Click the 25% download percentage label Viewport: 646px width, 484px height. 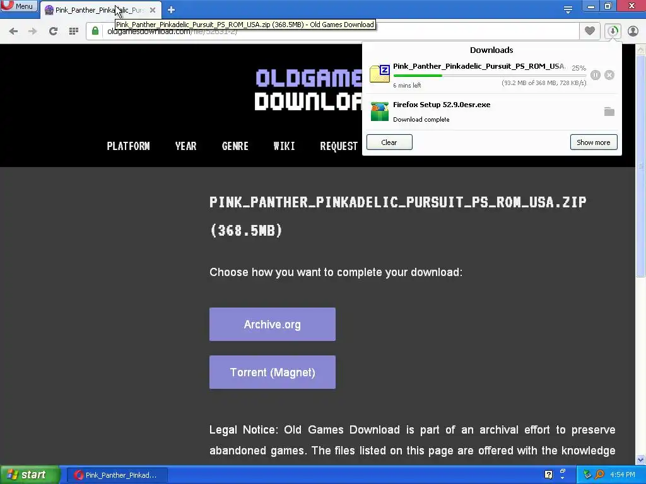[579, 68]
